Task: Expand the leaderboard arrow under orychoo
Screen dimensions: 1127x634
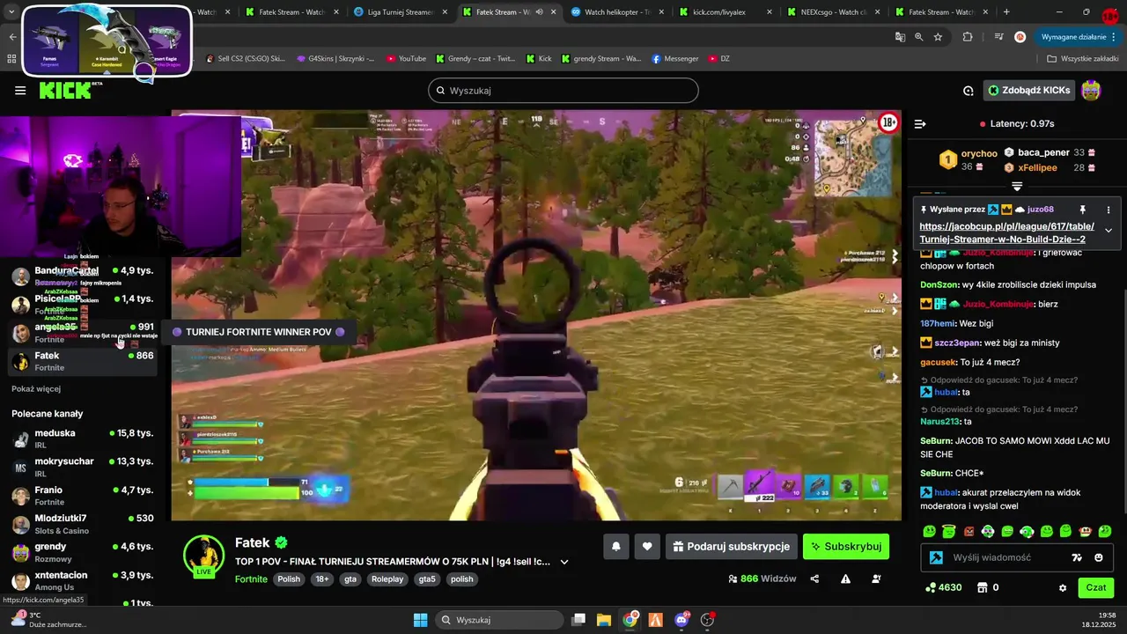Action: click(1017, 186)
